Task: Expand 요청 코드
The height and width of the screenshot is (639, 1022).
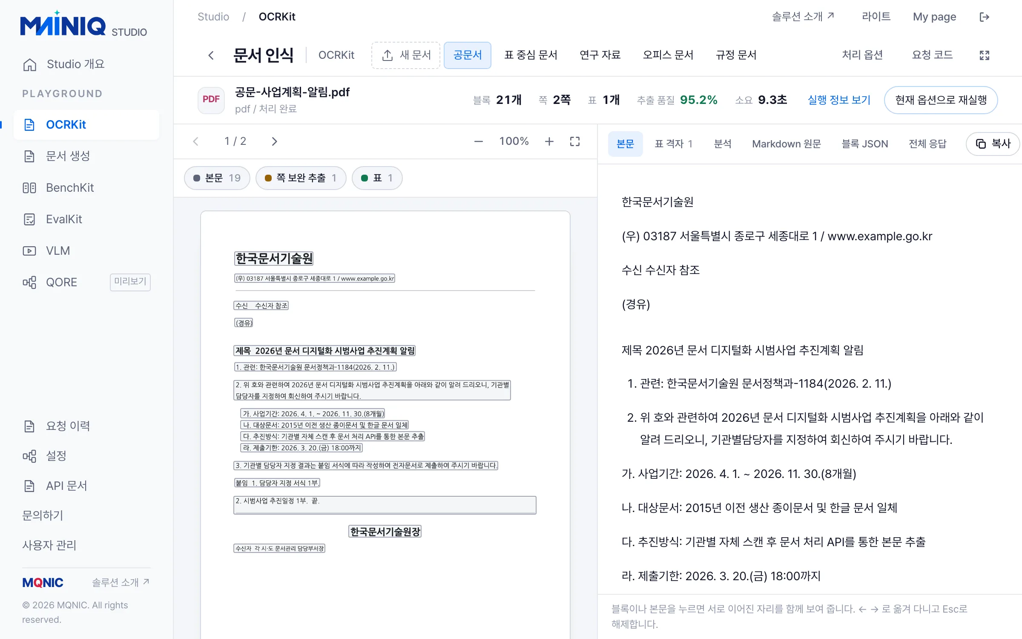Action: (x=932, y=55)
